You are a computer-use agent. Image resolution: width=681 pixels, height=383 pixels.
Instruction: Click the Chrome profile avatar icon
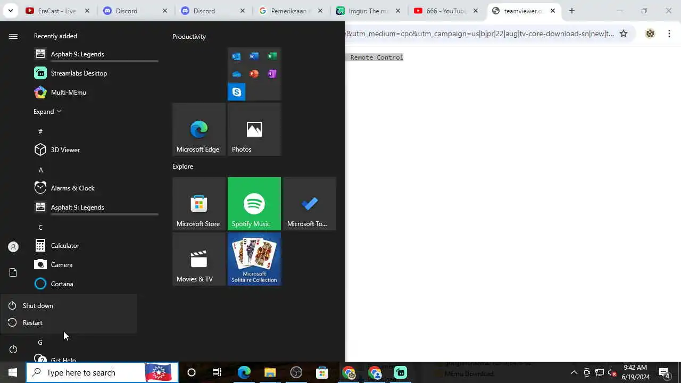(650, 34)
